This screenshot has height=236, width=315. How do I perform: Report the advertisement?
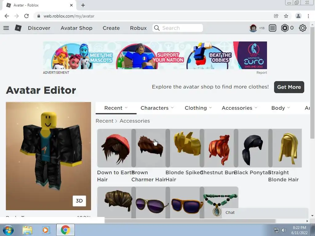[261, 73]
